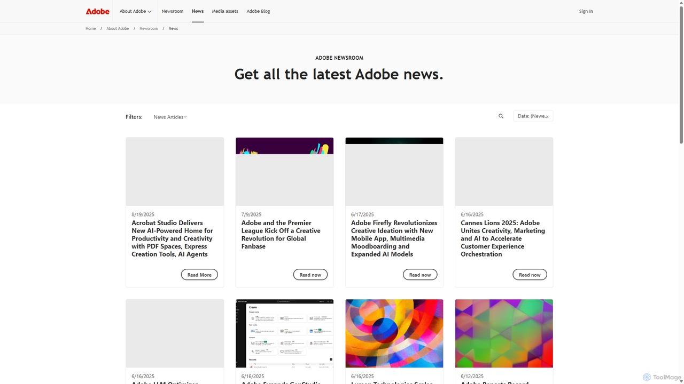Image resolution: width=684 pixels, height=384 pixels.
Task: Click Sign In
Action: click(x=586, y=11)
